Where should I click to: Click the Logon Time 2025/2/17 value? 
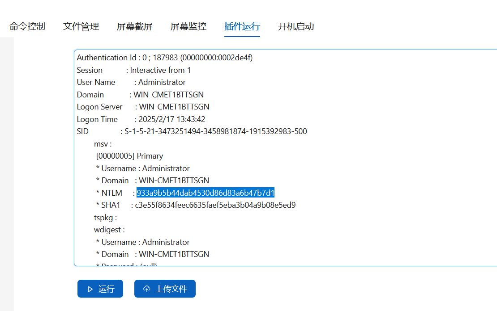(172, 119)
